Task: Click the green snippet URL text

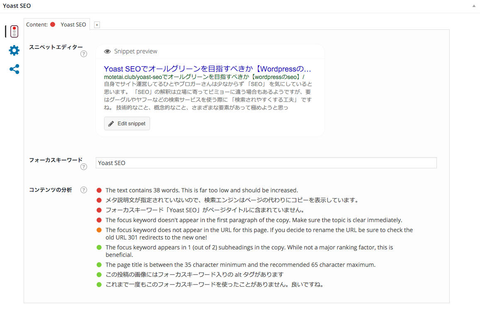Action: (204, 77)
